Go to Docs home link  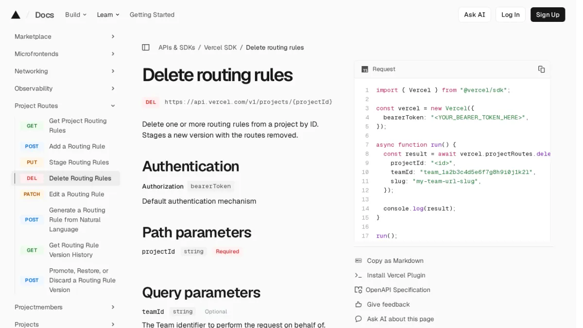[44, 15]
